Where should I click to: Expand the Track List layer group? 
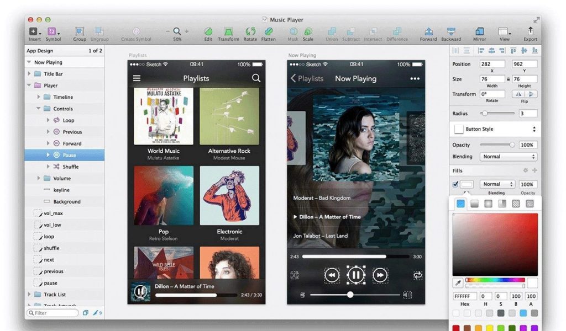29,294
